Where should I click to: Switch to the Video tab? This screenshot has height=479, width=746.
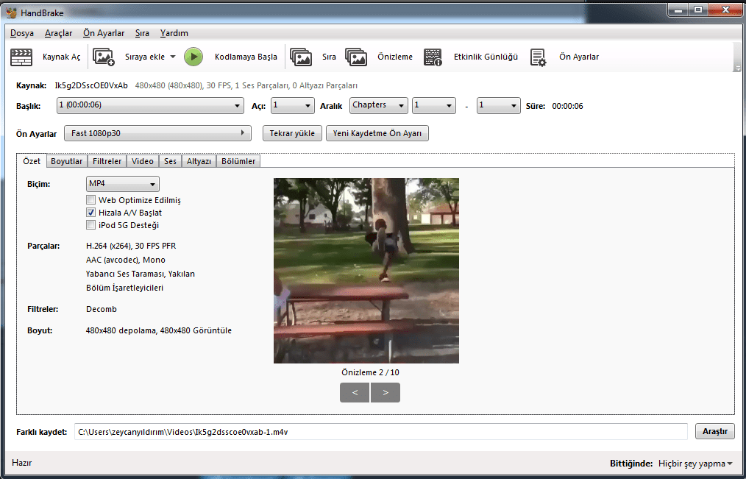click(143, 161)
